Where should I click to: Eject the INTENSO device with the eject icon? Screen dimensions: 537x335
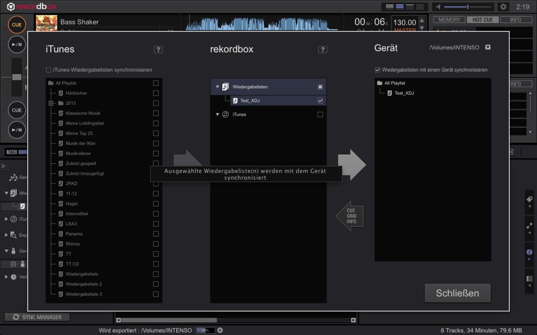pyautogui.click(x=488, y=47)
